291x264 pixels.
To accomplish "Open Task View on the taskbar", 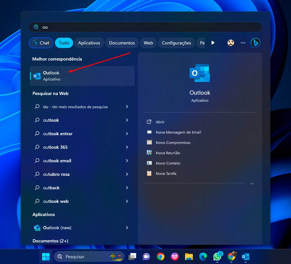I will (x=132, y=257).
